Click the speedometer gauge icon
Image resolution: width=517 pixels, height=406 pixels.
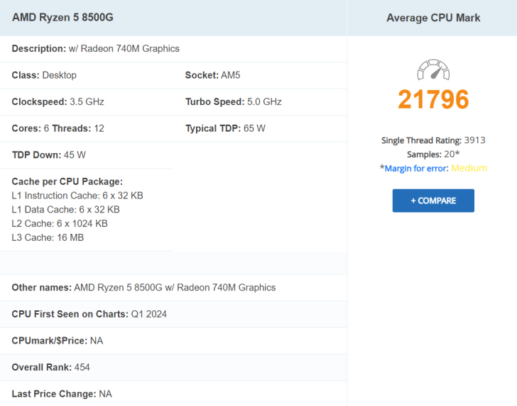pyautogui.click(x=433, y=69)
